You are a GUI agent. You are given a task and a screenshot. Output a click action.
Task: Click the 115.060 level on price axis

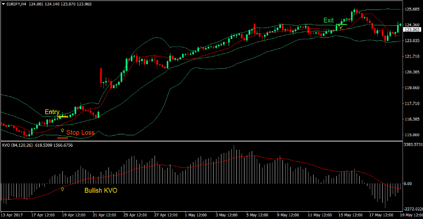(411, 135)
